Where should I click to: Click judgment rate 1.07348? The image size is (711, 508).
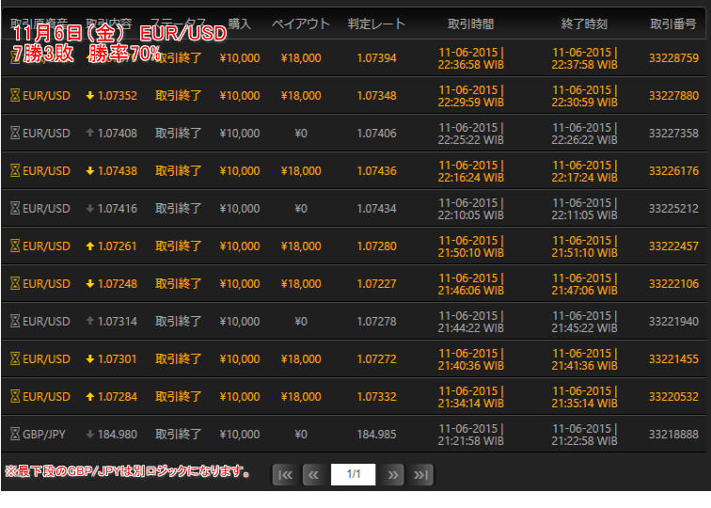coord(376,96)
